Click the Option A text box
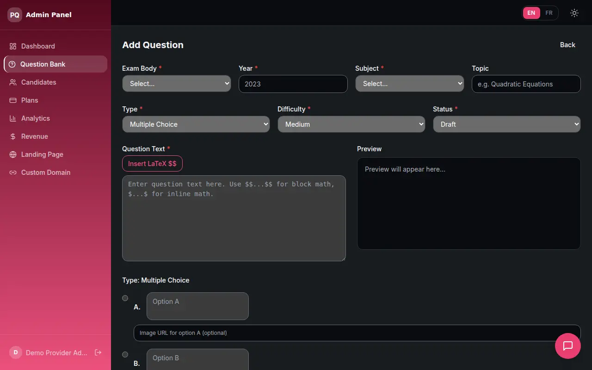Image resolution: width=592 pixels, height=370 pixels. coord(197,306)
